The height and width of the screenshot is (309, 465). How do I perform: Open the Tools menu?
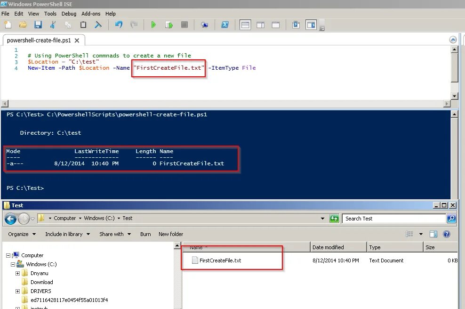point(50,14)
